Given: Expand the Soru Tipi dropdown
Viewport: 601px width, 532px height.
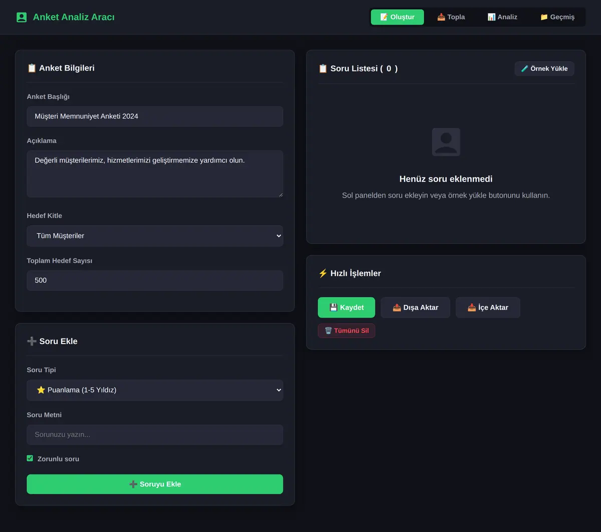Looking at the screenshot, I should pyautogui.click(x=155, y=390).
